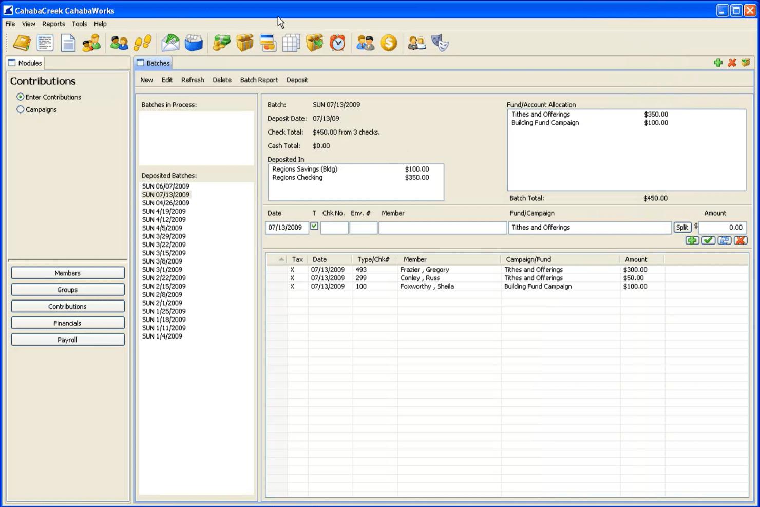Open the Fund/Campaign combo box
The image size is (760, 507).
590,228
